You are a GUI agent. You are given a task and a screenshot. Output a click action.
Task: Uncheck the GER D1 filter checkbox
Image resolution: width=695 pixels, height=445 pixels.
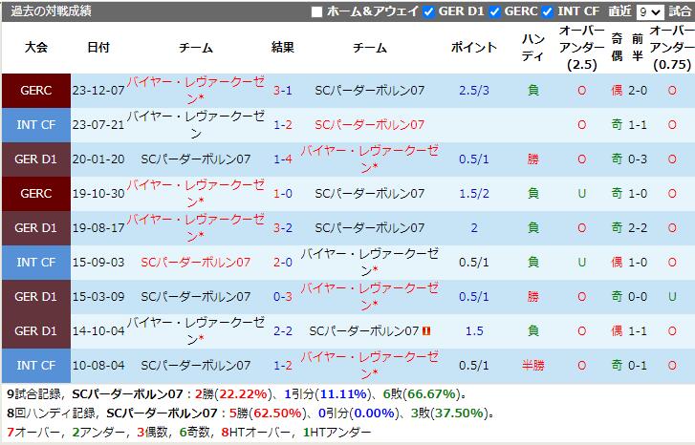429,11
